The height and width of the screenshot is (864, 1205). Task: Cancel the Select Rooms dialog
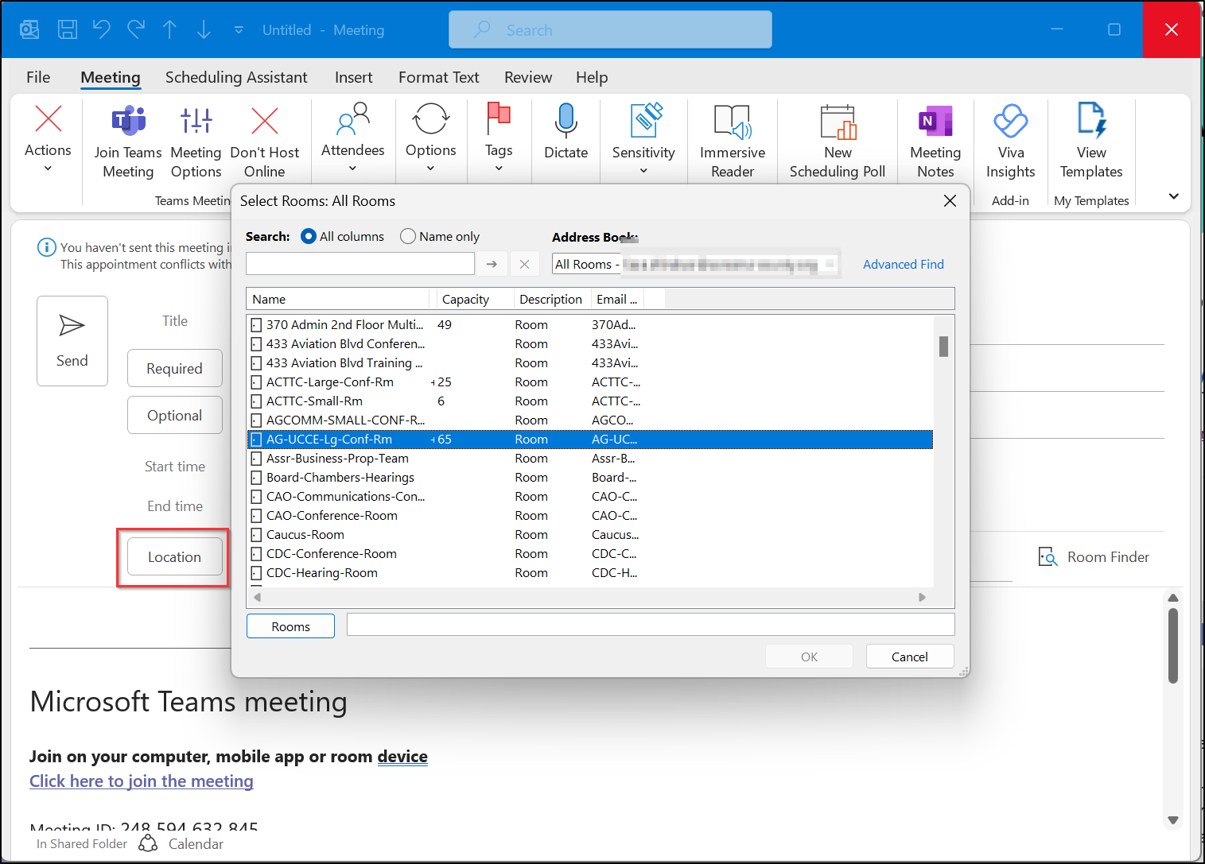[909, 656]
